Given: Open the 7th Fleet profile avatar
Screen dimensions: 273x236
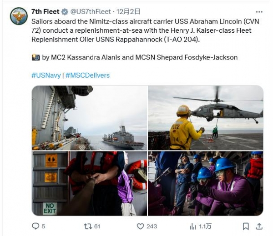Looking at the screenshot, I should pos(19,16).
